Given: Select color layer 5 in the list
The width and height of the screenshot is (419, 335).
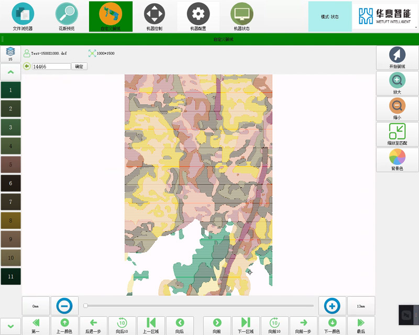Looking at the screenshot, I should (10, 164).
